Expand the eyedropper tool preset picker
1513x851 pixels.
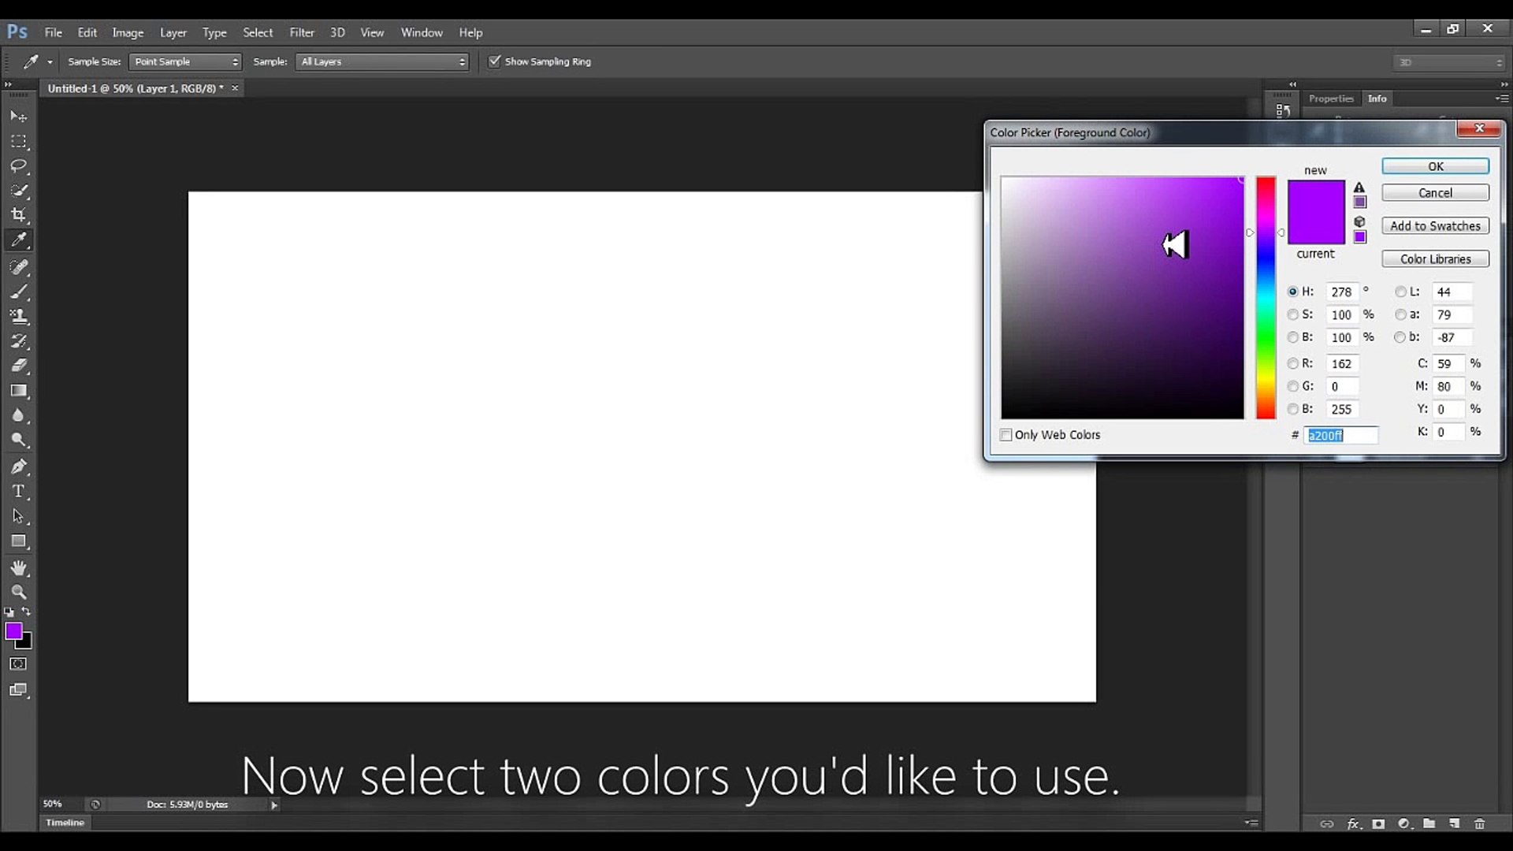[x=50, y=61]
